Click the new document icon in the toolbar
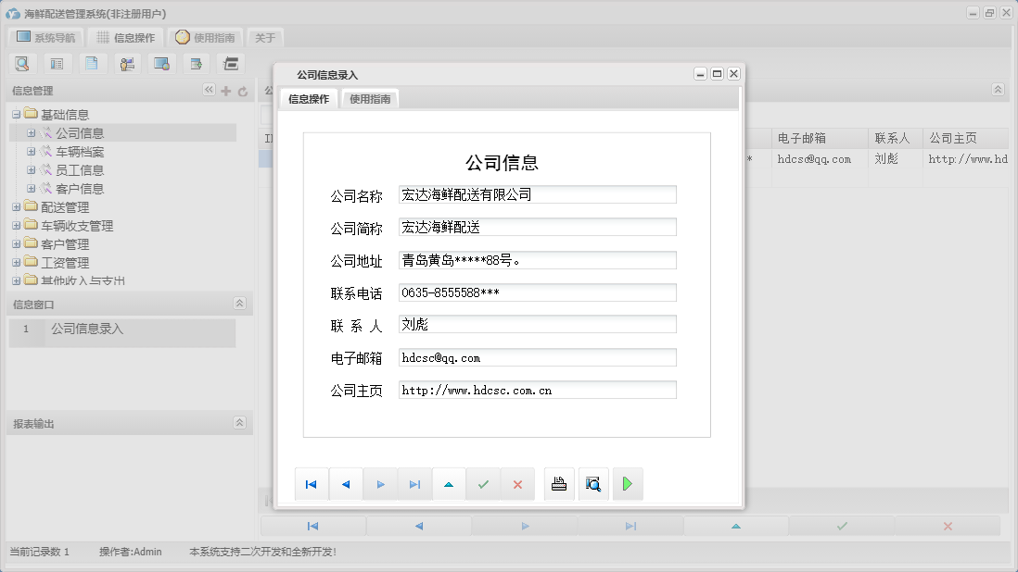1018x572 pixels. tap(92, 63)
